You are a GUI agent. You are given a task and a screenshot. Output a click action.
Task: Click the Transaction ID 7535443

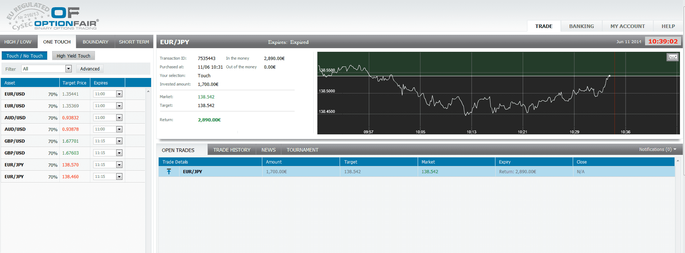click(207, 59)
